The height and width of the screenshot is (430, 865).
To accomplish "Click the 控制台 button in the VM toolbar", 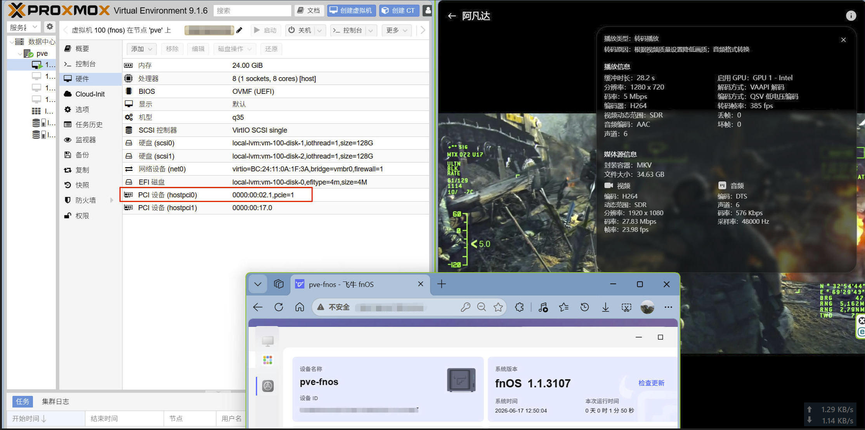I will point(347,30).
